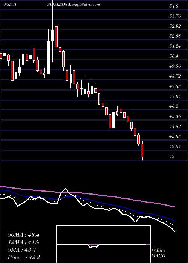The image size is (188, 263).
Task: Click the Price : 42.2 readout
Action: click(x=23, y=257)
